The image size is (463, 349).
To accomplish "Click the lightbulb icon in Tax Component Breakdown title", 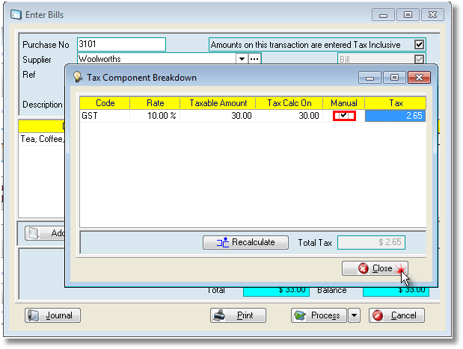I will click(76, 77).
